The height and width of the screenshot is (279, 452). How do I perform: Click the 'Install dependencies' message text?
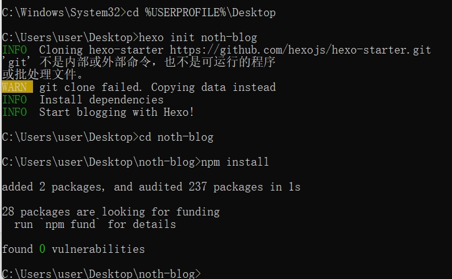point(101,100)
